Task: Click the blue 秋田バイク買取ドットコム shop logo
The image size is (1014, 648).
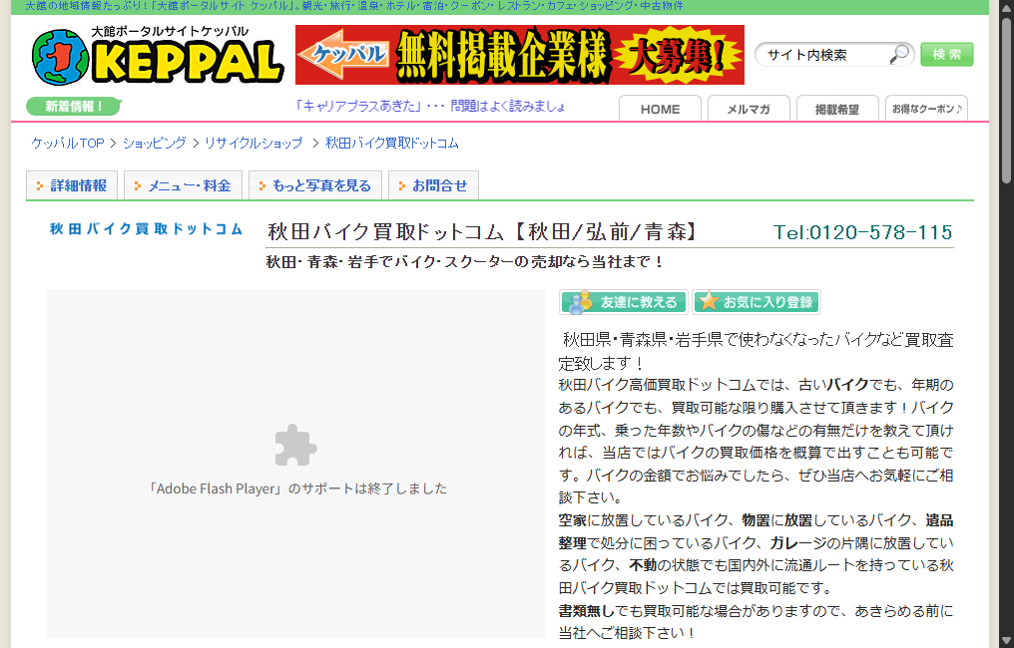Action: 146,228
